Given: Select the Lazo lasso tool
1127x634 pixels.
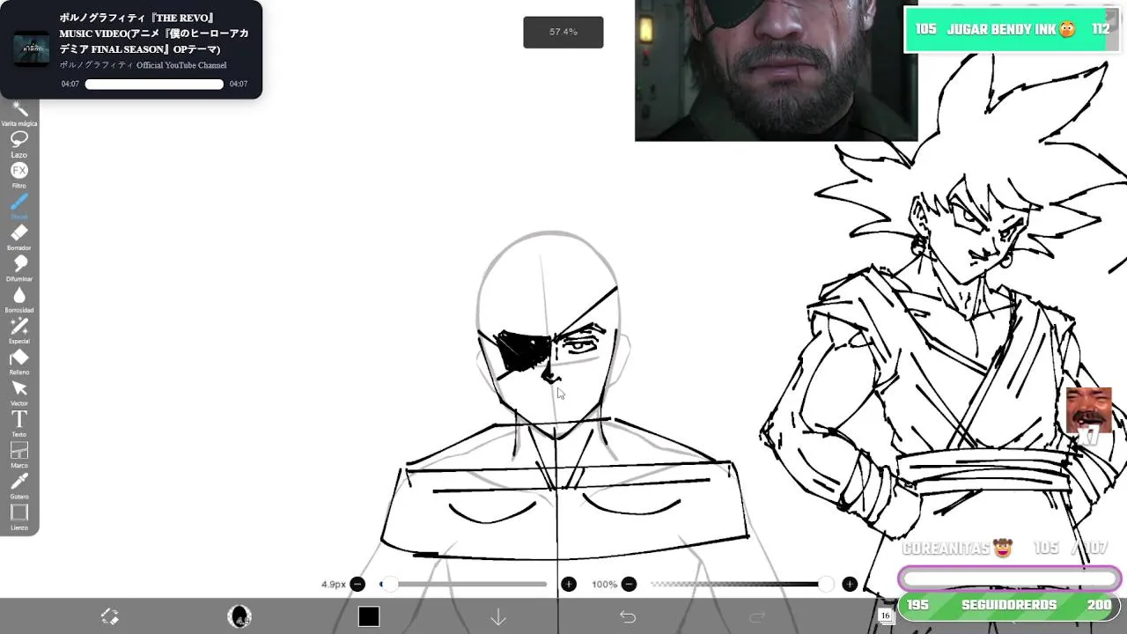Looking at the screenshot, I should 19,143.
